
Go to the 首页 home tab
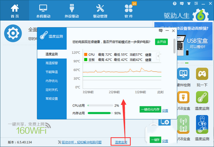point(15,11)
